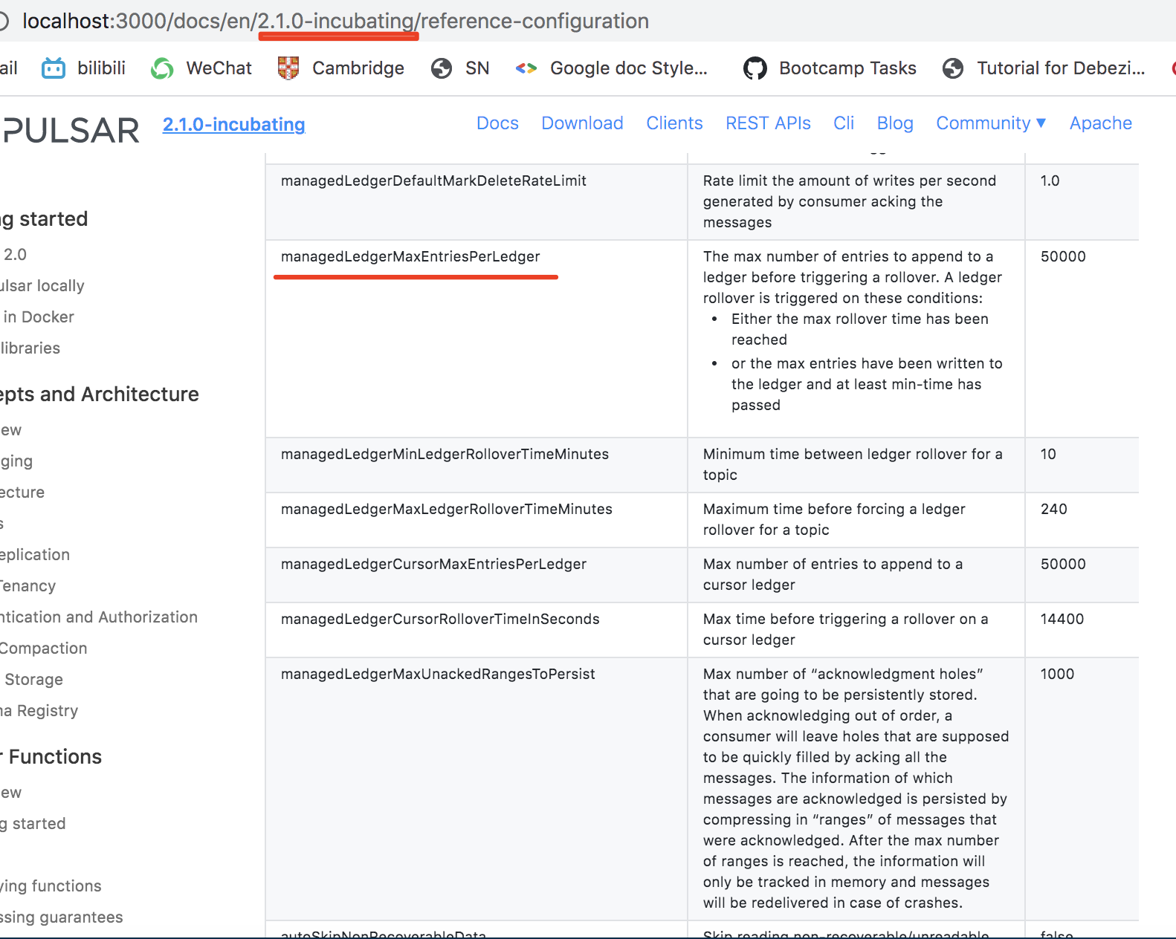Viewport: 1176px width, 939px height.
Task: Click the Pulsar logo
Action: [x=71, y=131]
